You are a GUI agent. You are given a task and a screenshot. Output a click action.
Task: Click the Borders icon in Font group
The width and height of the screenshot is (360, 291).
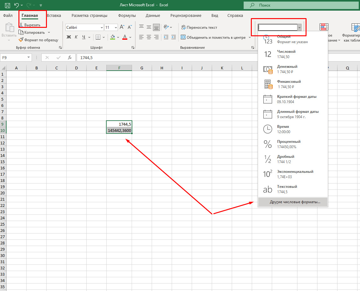98,37
